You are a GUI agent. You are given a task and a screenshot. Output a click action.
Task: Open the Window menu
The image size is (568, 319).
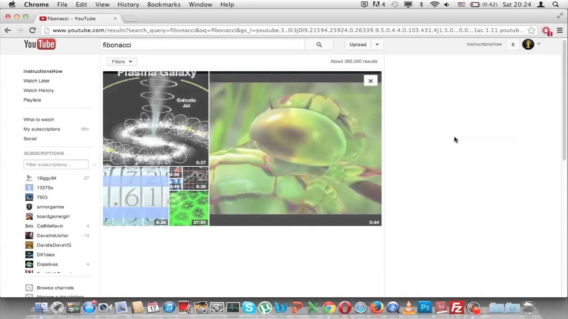pos(201,4)
